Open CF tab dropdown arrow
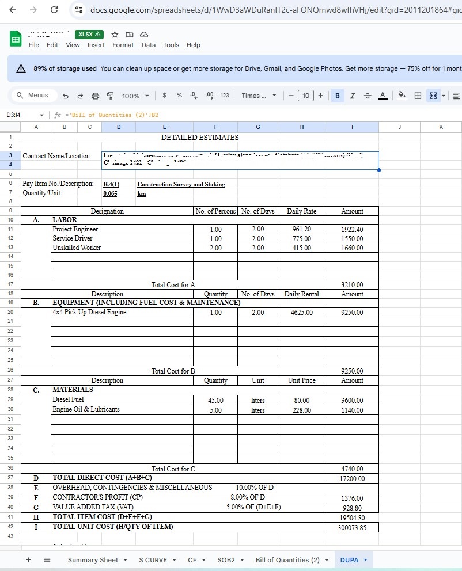The width and height of the screenshot is (462, 571). click(204, 560)
